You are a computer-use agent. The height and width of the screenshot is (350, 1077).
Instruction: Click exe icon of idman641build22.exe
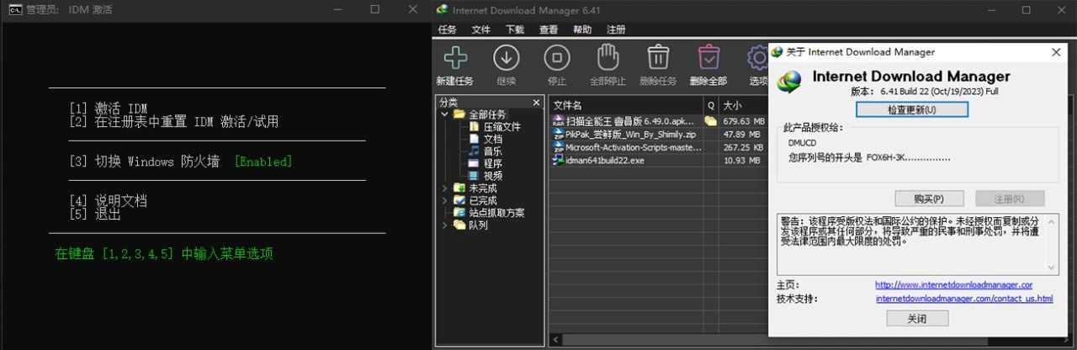tap(558, 160)
